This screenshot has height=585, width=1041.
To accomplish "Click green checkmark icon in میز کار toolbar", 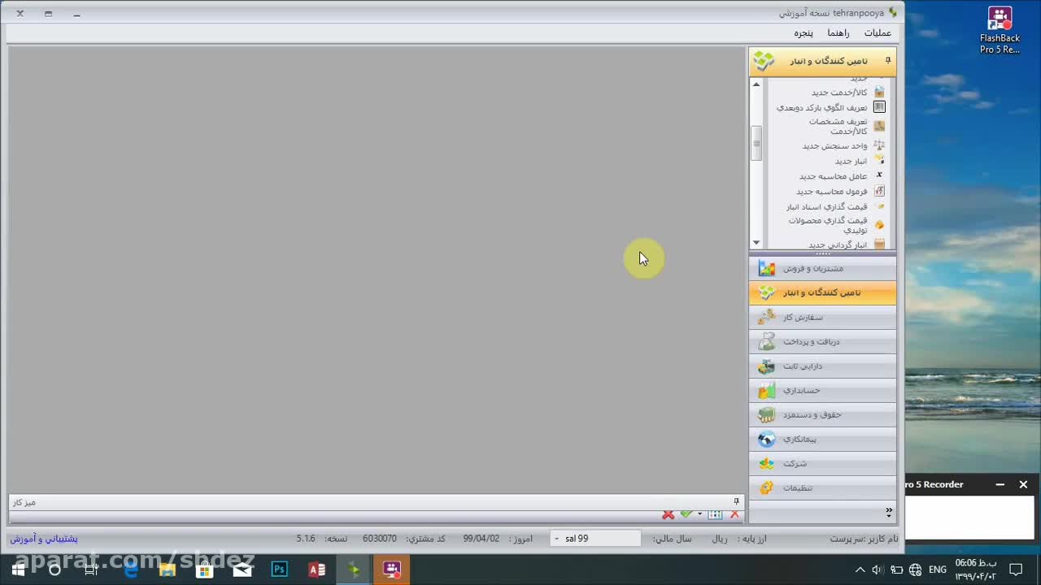I will point(686,514).
